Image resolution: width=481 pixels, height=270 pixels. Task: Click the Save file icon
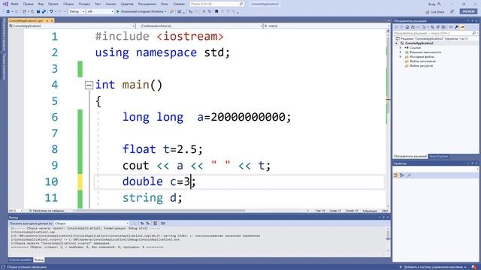(38, 12)
